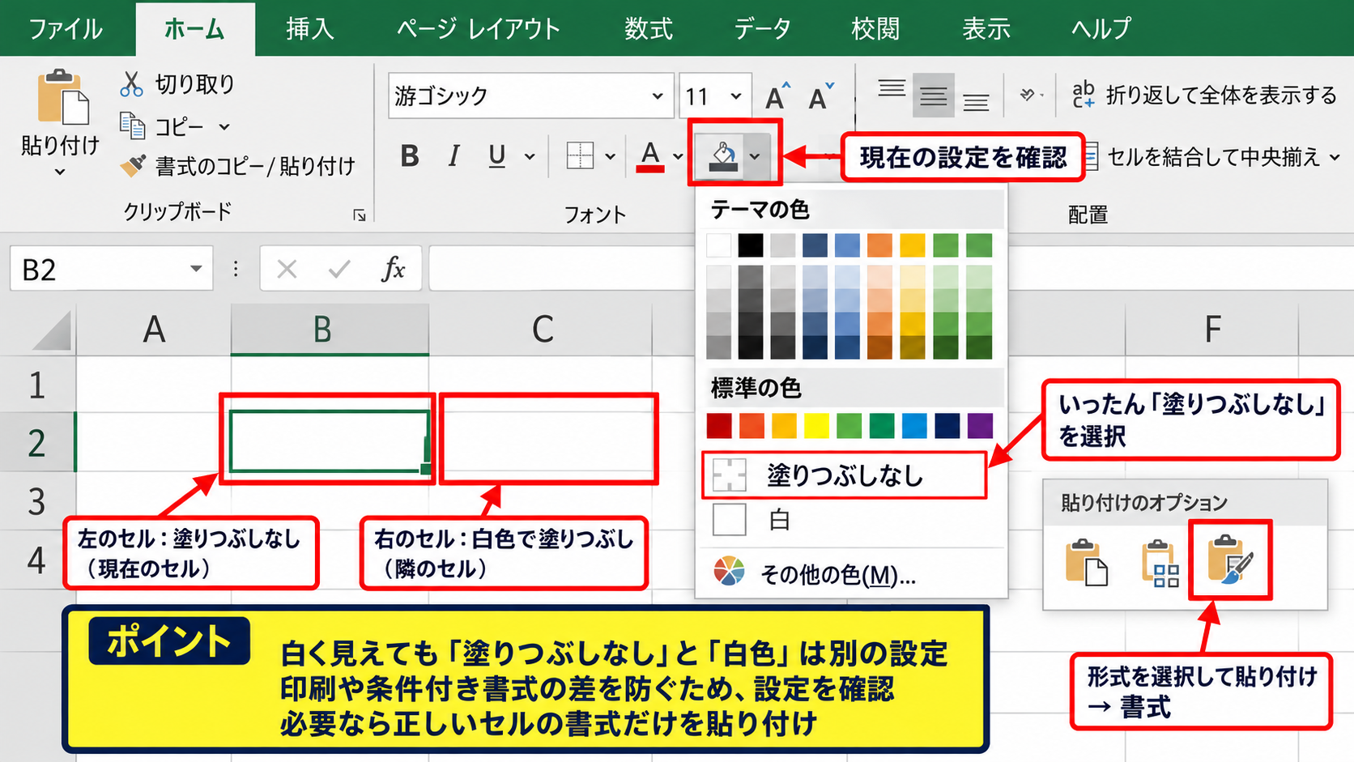Increase font size with the larger A

point(777,96)
